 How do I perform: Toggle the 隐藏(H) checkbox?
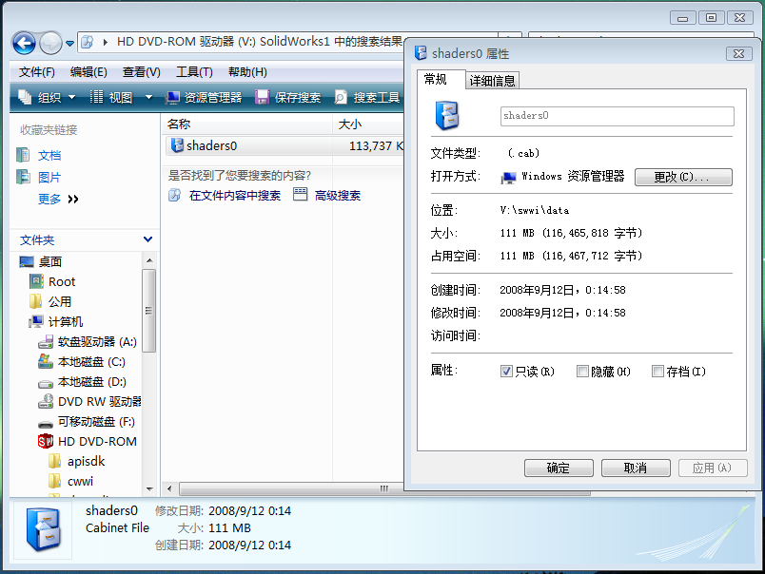tap(582, 372)
